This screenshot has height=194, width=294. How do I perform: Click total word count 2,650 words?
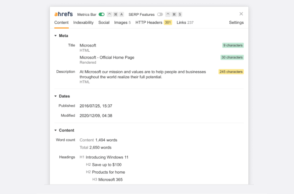point(100,148)
